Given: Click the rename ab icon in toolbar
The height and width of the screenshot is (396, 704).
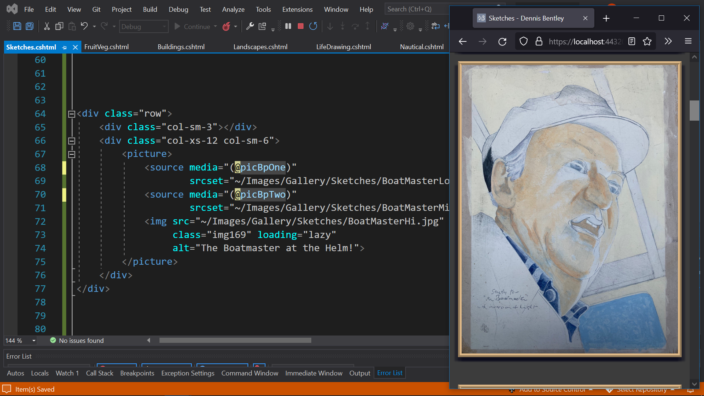Looking at the screenshot, I should pos(436,26).
